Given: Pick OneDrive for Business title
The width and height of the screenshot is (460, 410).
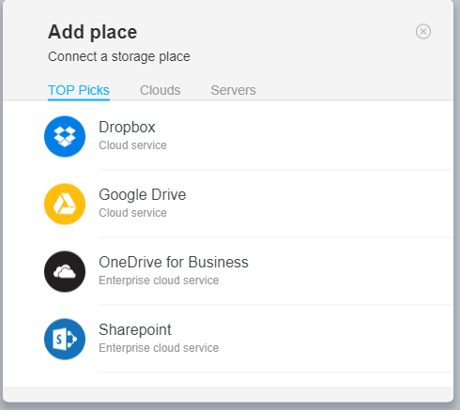Looking at the screenshot, I should tap(174, 262).
